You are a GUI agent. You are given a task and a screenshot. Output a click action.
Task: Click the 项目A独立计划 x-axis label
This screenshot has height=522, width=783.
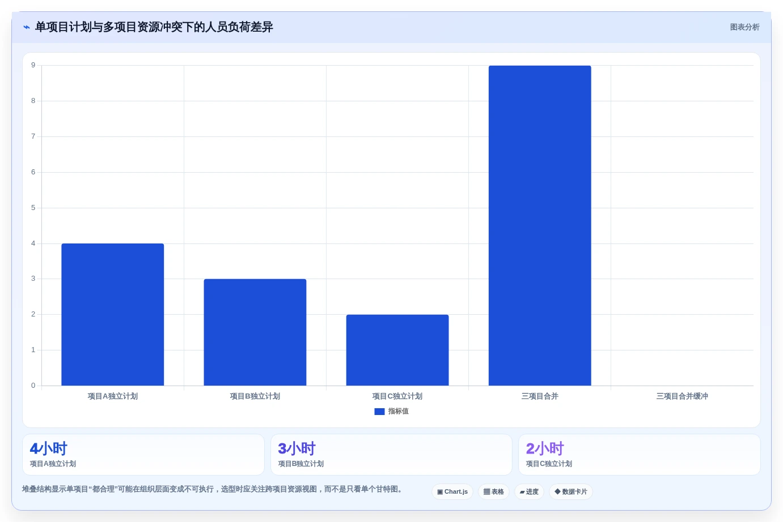[x=113, y=396]
